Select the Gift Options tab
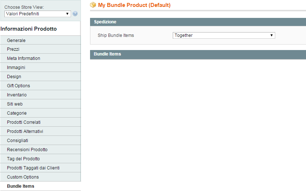The image size is (306, 191). click(x=18, y=86)
